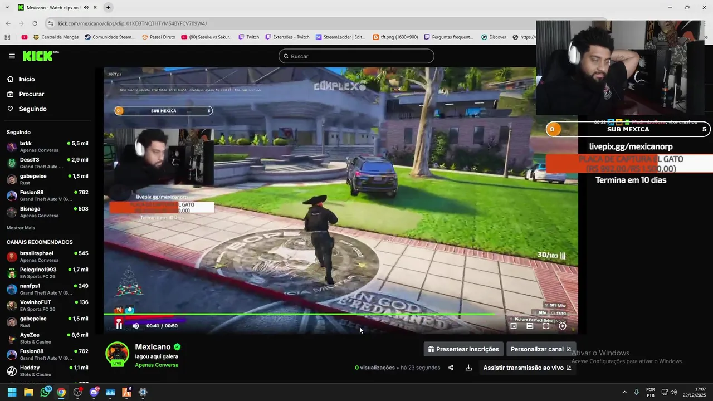
Task: Open Passei Direto bookmark
Action: click(x=159, y=37)
